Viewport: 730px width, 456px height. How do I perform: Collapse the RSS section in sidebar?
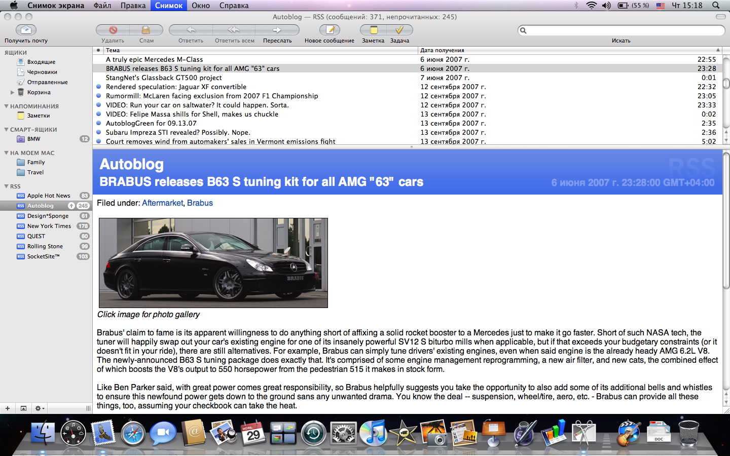pos(6,186)
